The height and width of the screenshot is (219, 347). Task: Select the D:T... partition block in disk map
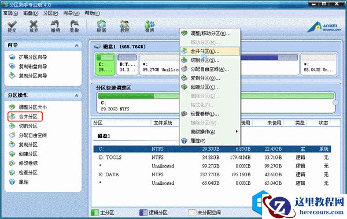click(x=127, y=64)
